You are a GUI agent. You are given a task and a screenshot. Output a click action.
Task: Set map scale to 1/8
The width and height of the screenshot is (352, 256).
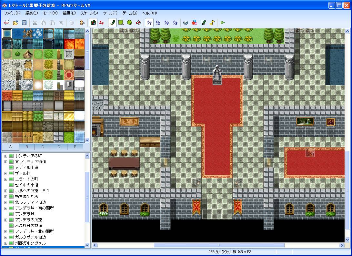coord(175,23)
